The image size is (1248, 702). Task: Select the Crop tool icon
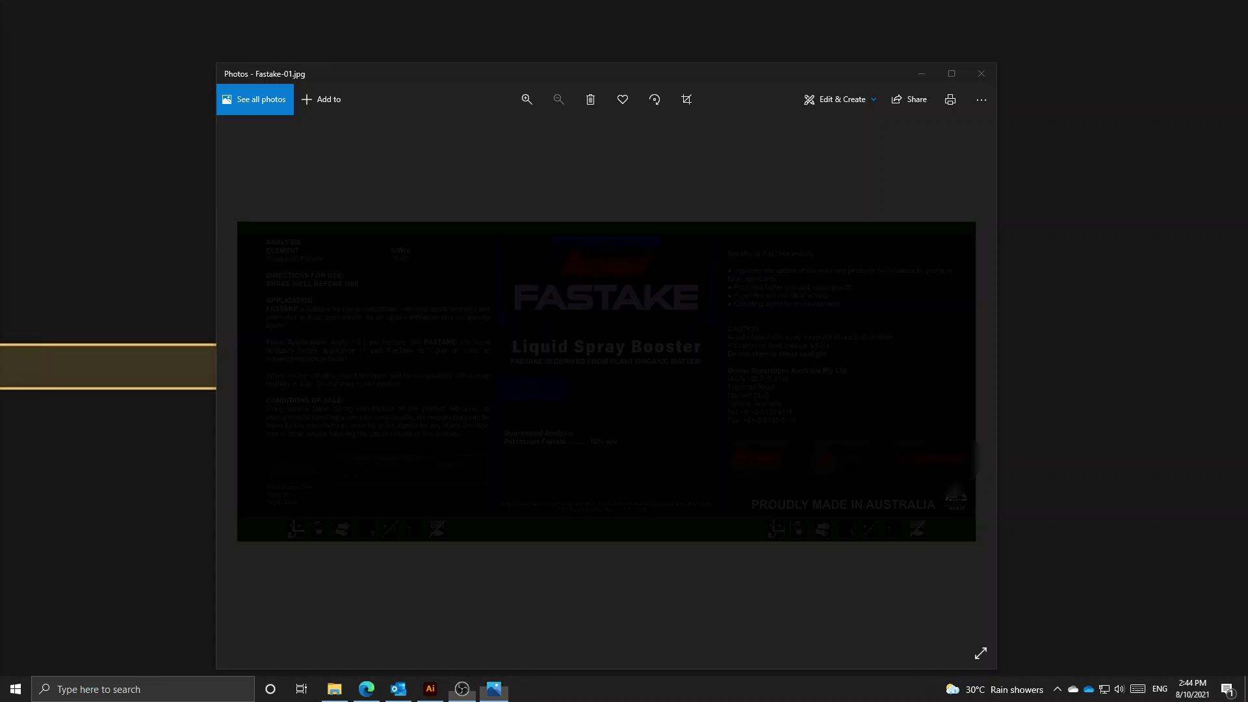pyautogui.click(x=686, y=99)
